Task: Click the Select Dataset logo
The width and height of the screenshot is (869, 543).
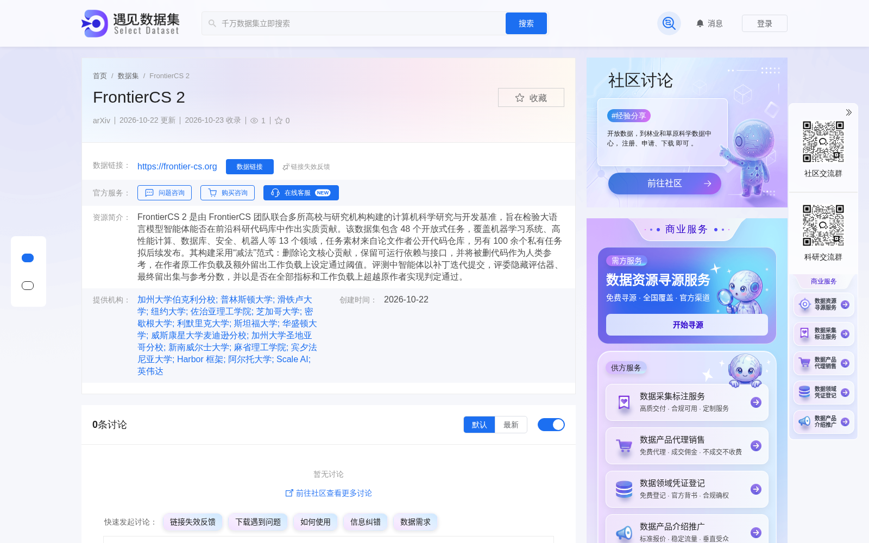Action: point(130,23)
